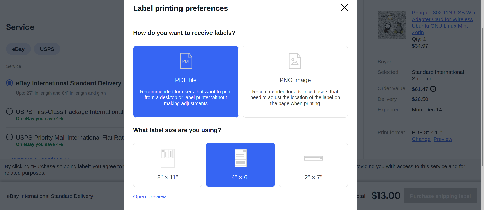Screen dimensions: 484x210
Task: Choose the PNG image format card
Action: pos(295,81)
